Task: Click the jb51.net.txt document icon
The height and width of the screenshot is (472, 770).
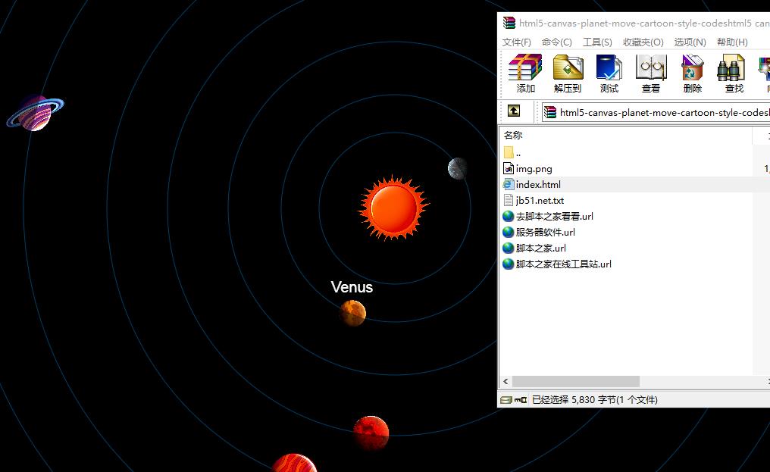Action: [x=509, y=200]
